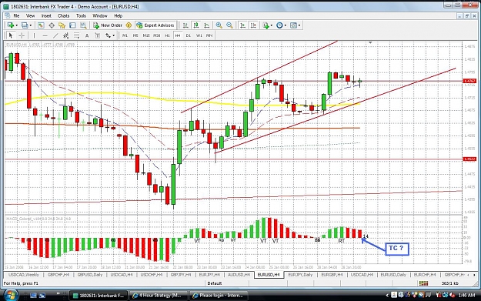Viewport: 481px width, 301px height.
Task: Zoom in on the chart
Action: 219,25
